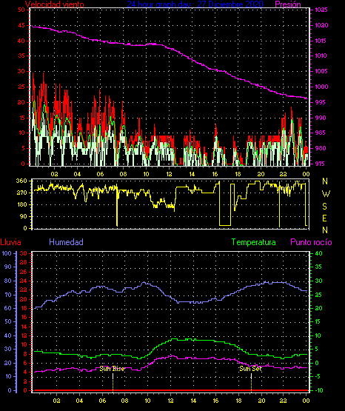Viewport: 345px width, 411px height.
Task: Click the Velocidad viento legend label
Action: pyautogui.click(x=55, y=4)
